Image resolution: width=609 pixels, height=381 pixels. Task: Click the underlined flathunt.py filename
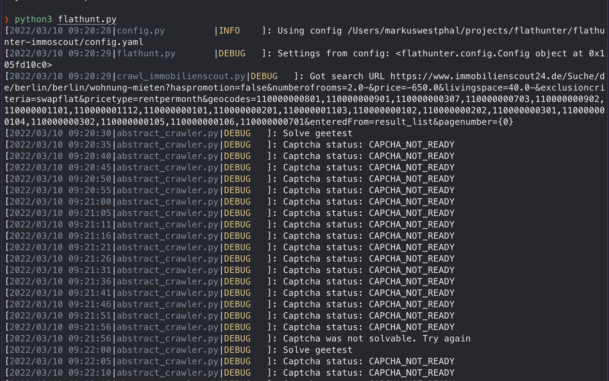pyautogui.click(x=87, y=19)
